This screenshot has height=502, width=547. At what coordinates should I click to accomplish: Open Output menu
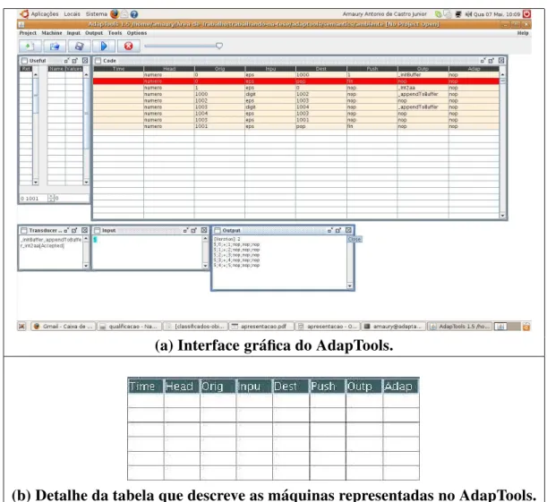pos(94,33)
